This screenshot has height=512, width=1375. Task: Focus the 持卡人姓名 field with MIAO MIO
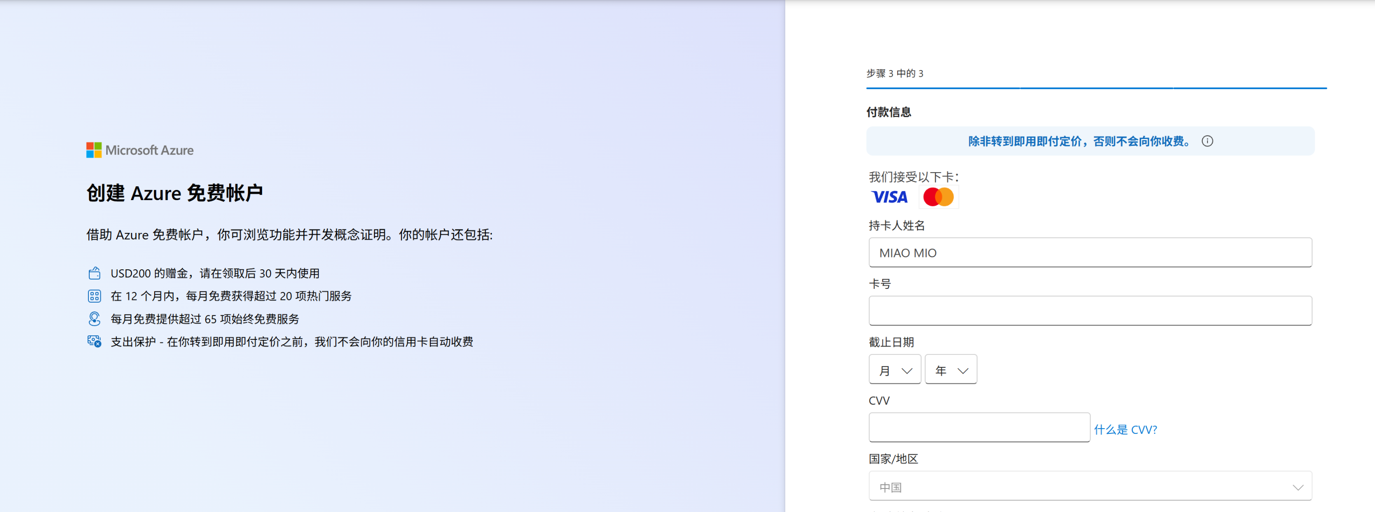coord(1090,253)
